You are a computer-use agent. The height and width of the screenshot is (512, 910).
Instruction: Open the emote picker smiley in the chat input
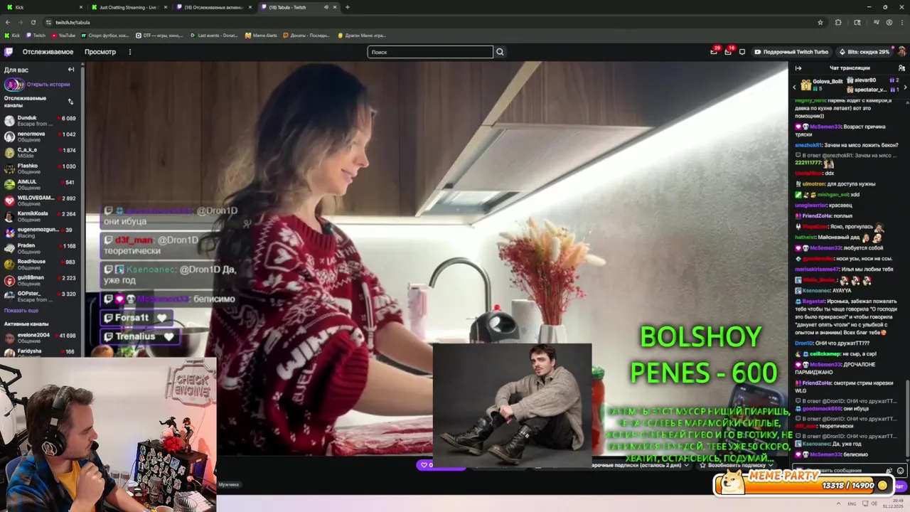(x=900, y=471)
